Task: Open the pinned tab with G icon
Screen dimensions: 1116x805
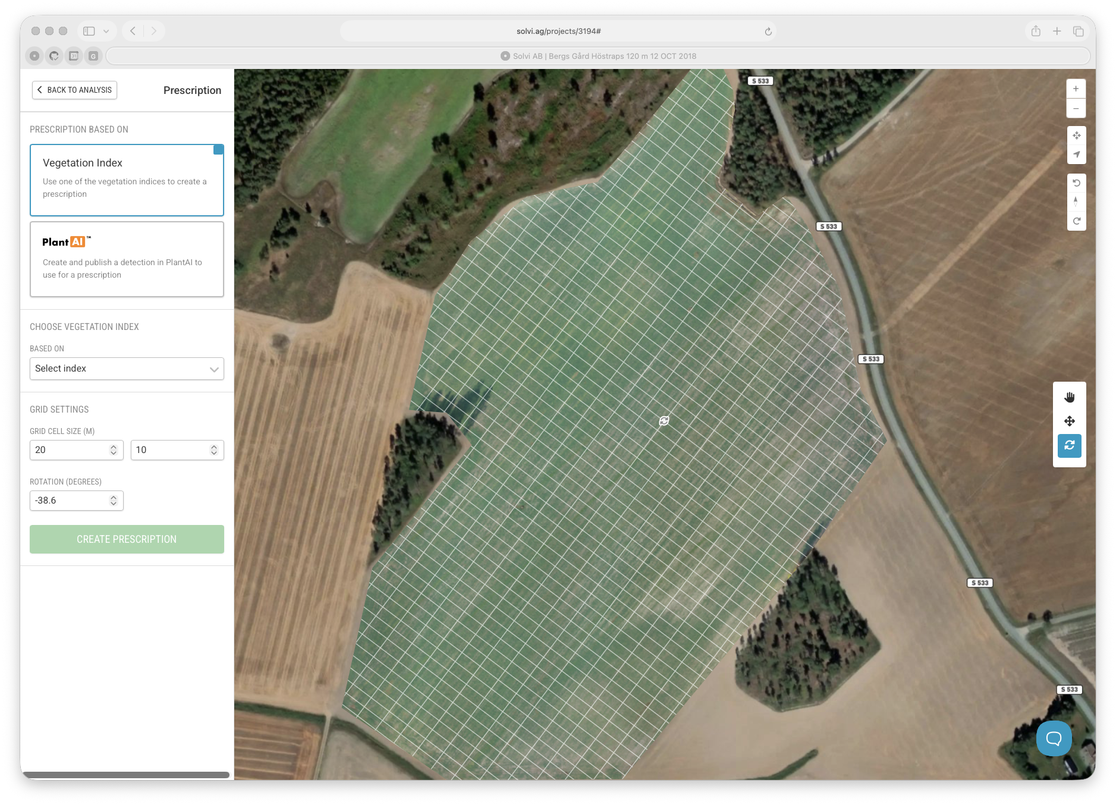Action: (x=93, y=56)
